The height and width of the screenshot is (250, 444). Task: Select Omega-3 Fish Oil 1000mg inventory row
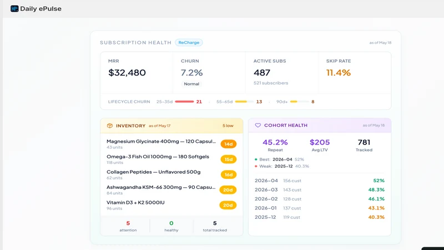[x=171, y=159]
